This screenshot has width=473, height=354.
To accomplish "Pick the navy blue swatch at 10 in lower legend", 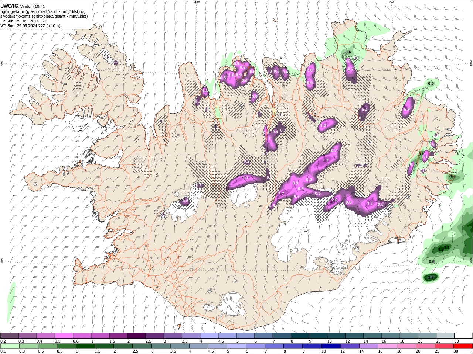I will coord(330,346).
